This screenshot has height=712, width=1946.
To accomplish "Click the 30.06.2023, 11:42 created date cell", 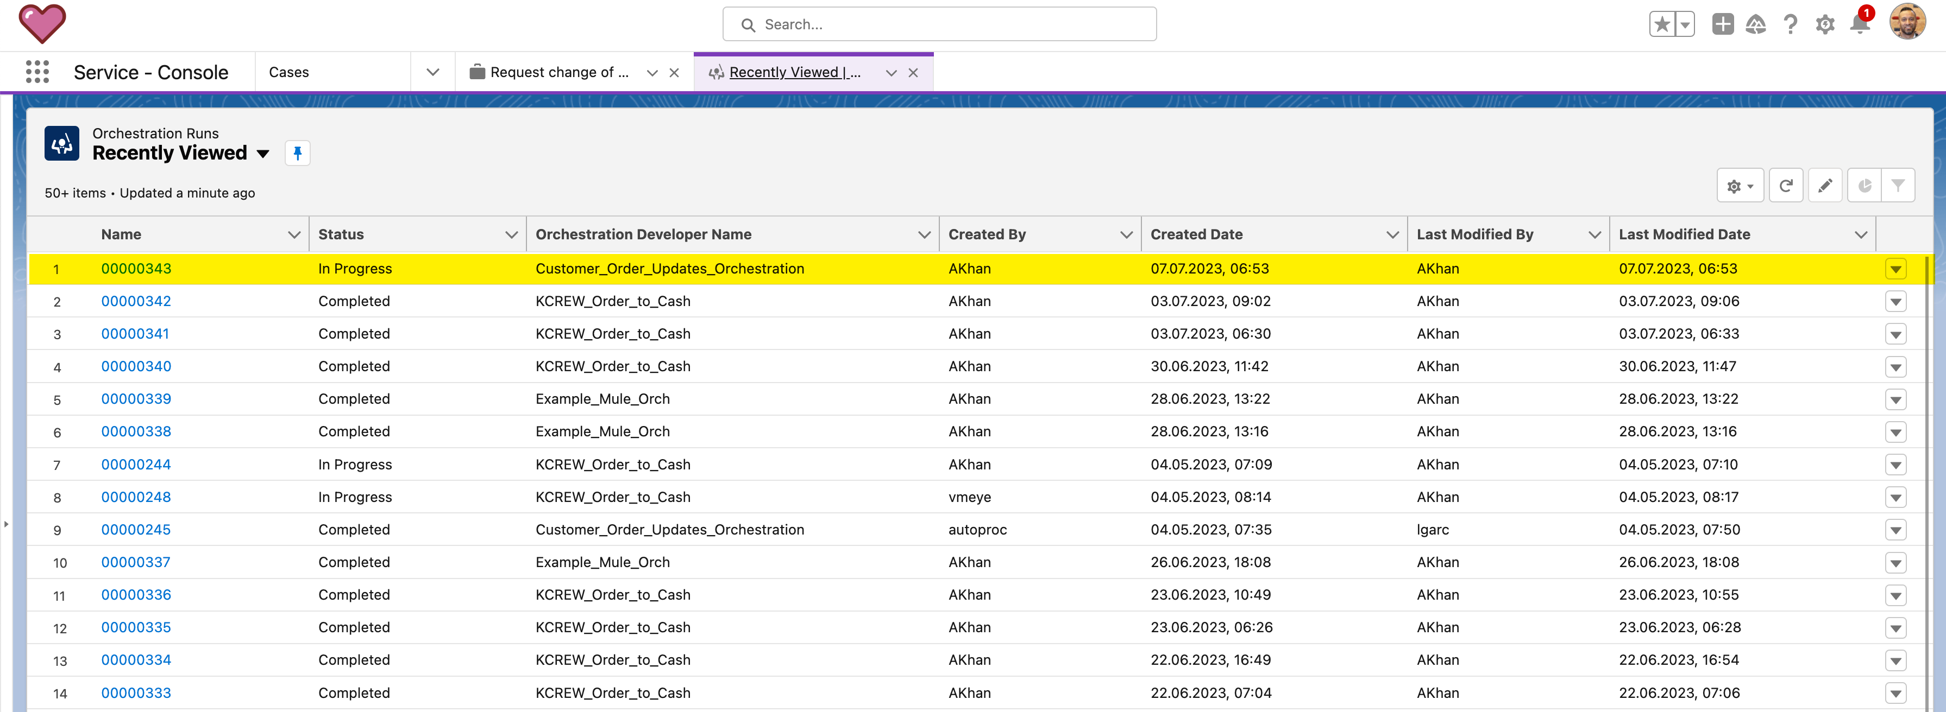I will tap(1209, 366).
